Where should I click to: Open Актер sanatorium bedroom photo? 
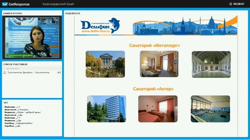tap(158, 109)
